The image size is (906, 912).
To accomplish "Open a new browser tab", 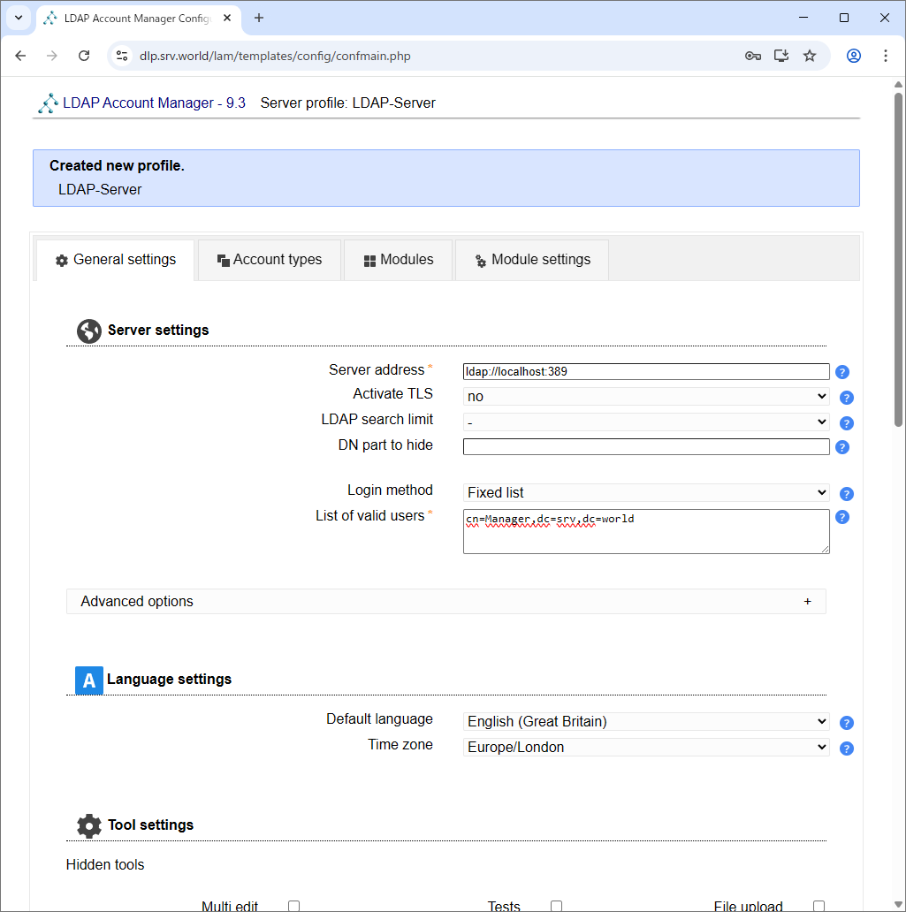I will click(259, 18).
